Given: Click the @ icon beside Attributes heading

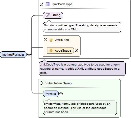Looking at the screenshot, I should (51, 40).
